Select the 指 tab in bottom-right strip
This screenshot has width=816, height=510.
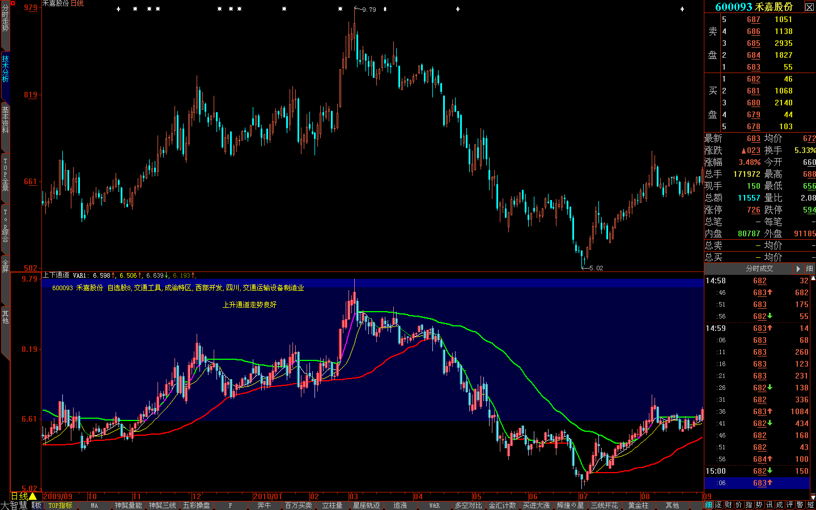[x=749, y=505]
